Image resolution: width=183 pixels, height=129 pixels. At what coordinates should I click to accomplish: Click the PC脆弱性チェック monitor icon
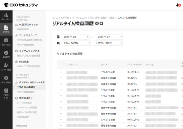(x=16, y=25)
